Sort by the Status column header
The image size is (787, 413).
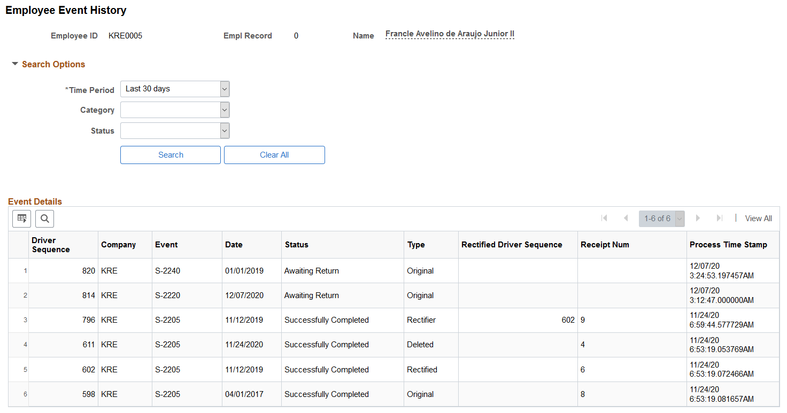point(296,245)
